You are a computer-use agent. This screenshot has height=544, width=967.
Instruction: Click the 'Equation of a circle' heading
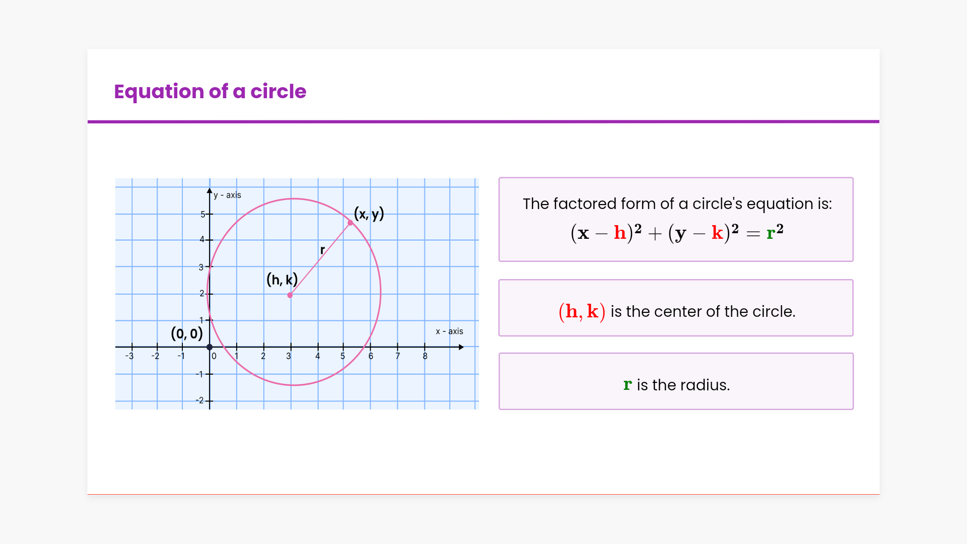210,91
